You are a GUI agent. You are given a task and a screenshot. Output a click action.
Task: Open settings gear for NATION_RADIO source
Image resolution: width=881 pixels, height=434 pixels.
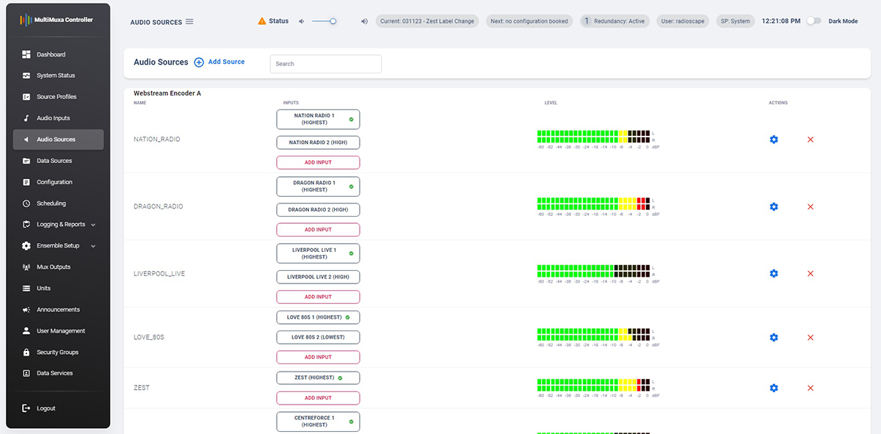[773, 140]
